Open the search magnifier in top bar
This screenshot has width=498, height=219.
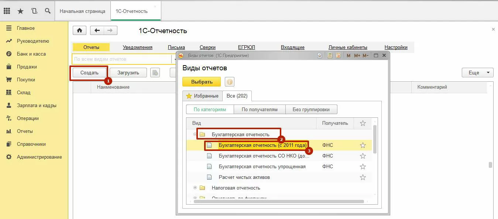coord(48,11)
